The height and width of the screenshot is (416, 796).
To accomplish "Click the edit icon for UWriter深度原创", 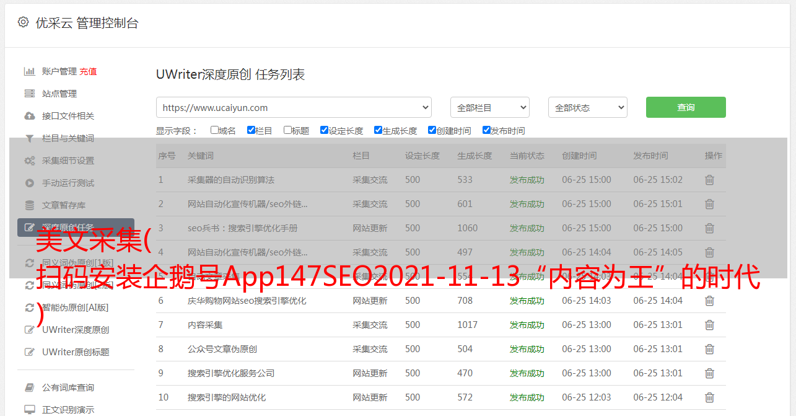I will (29, 330).
